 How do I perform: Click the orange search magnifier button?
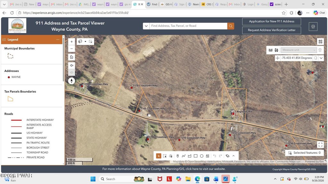pyautogui.click(x=231, y=26)
